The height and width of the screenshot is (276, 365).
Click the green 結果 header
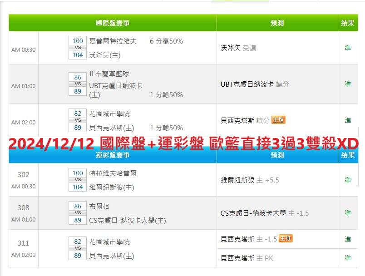pyautogui.click(x=348, y=23)
